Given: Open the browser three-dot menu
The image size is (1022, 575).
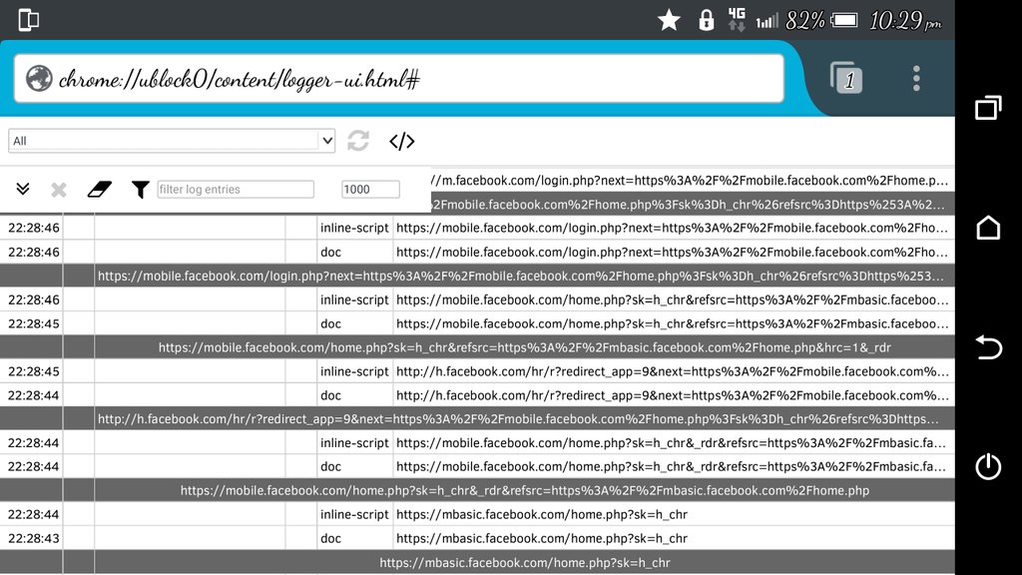Looking at the screenshot, I should pyautogui.click(x=916, y=78).
